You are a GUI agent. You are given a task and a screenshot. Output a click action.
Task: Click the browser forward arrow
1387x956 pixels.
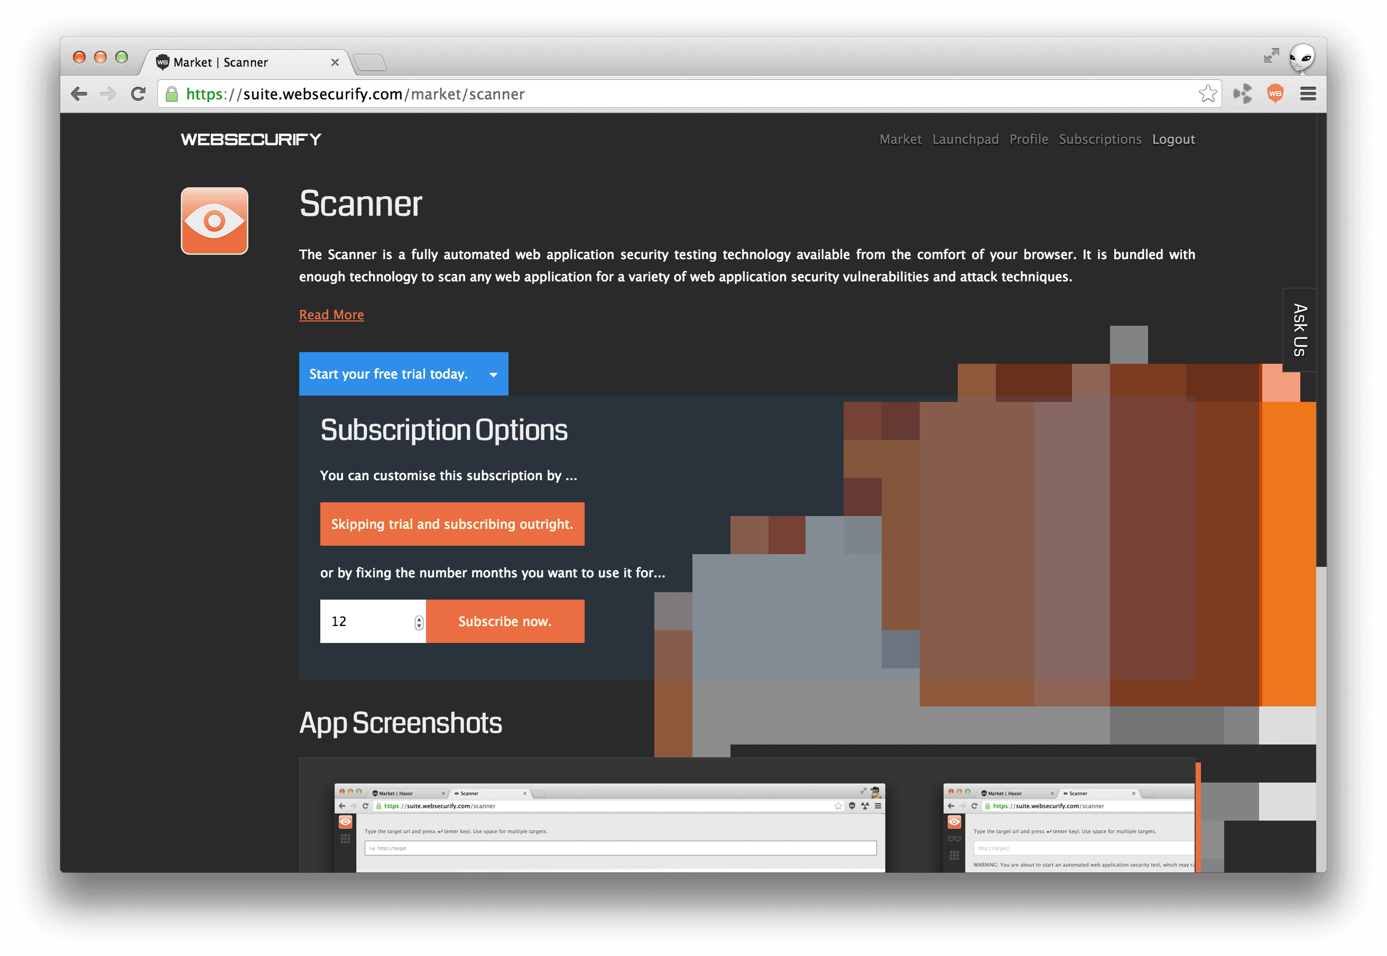click(x=108, y=94)
